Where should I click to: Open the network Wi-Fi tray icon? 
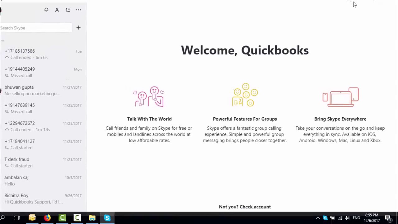(x=340, y=218)
